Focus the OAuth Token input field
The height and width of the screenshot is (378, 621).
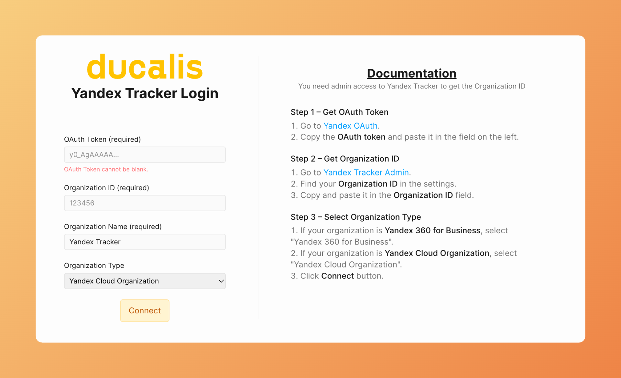[x=145, y=155]
